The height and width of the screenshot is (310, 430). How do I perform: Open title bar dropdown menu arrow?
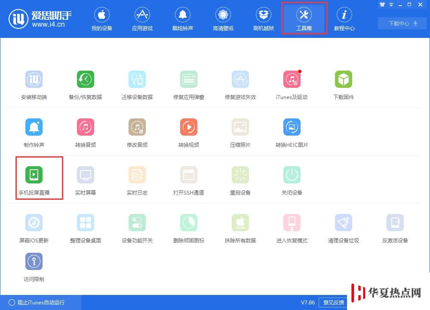pos(391,4)
